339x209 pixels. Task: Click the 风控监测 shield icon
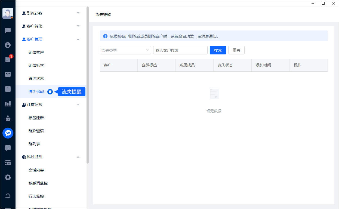[24, 157]
